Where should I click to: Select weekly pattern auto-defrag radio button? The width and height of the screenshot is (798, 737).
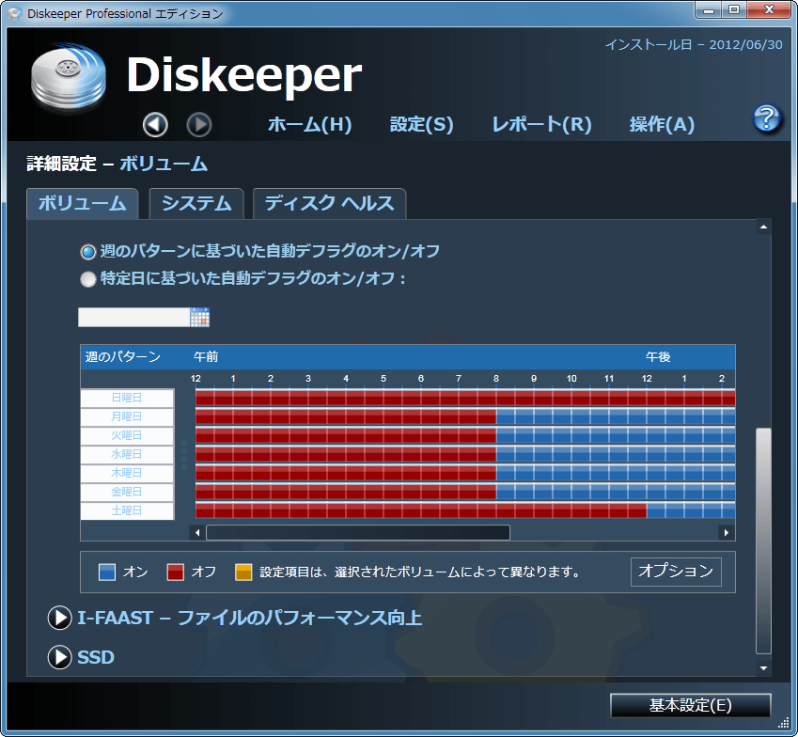tap(88, 251)
